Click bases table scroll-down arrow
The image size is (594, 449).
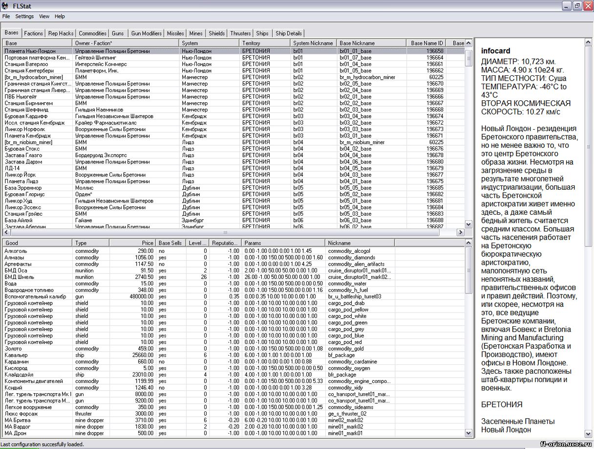(468, 224)
